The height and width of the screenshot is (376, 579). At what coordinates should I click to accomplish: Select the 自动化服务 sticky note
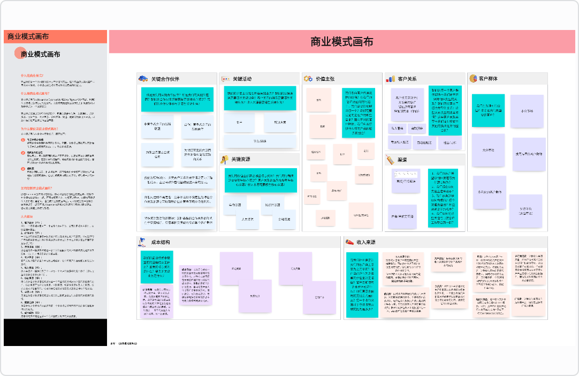coord(424,142)
